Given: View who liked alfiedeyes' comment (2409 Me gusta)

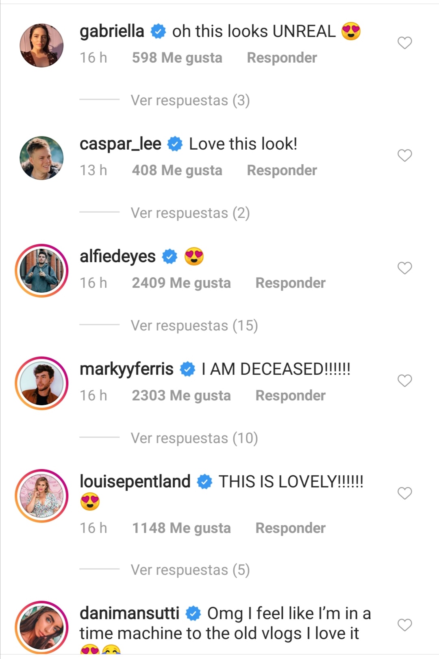Looking at the screenshot, I should tap(181, 283).
